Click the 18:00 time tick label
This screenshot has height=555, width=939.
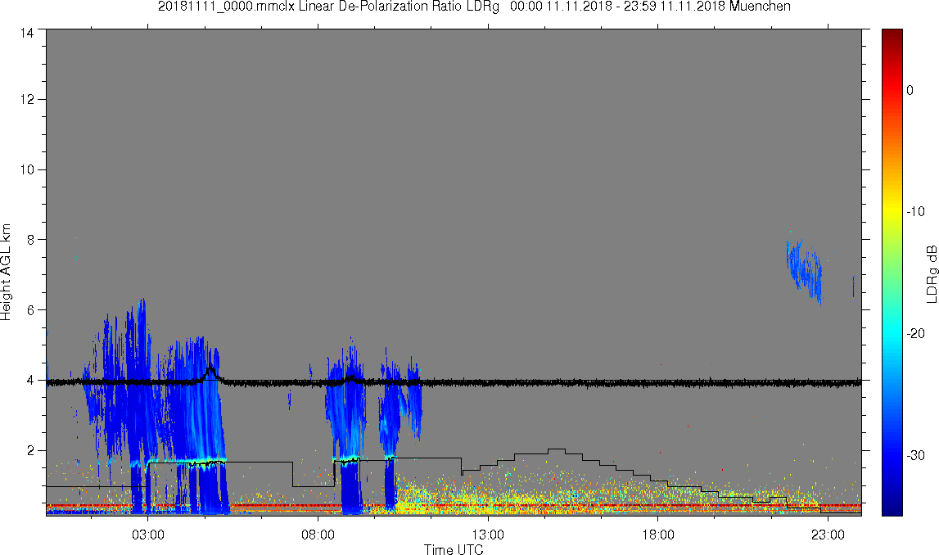click(658, 535)
